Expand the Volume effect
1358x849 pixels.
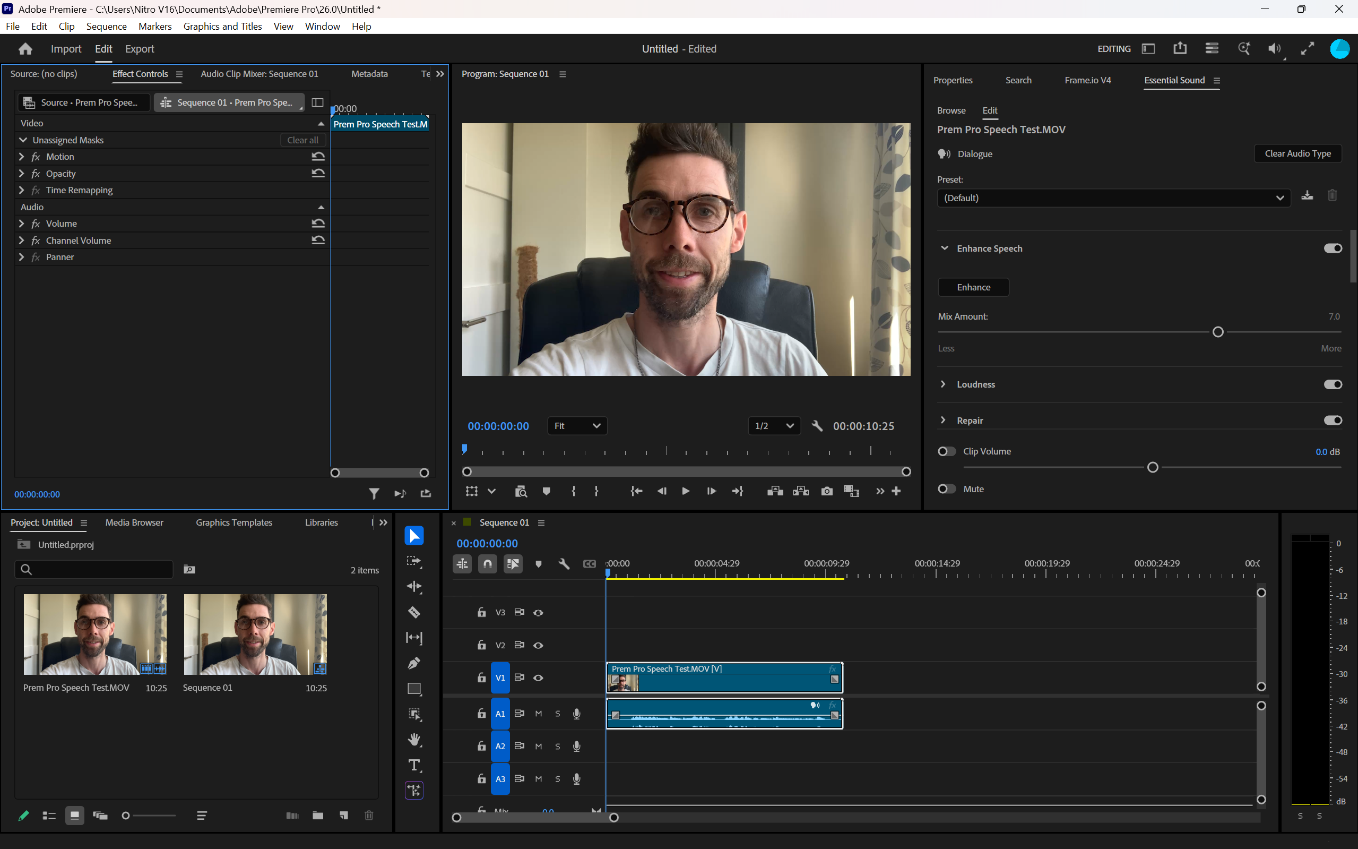pyautogui.click(x=21, y=224)
